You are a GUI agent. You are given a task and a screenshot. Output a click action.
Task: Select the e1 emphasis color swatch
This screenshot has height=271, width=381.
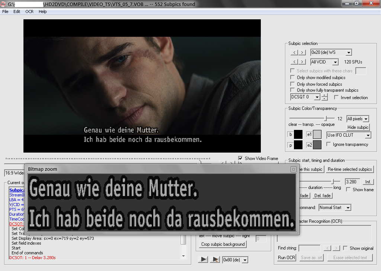(317, 134)
